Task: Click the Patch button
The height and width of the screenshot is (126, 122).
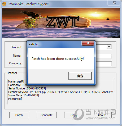Action: [x=19, y=115]
